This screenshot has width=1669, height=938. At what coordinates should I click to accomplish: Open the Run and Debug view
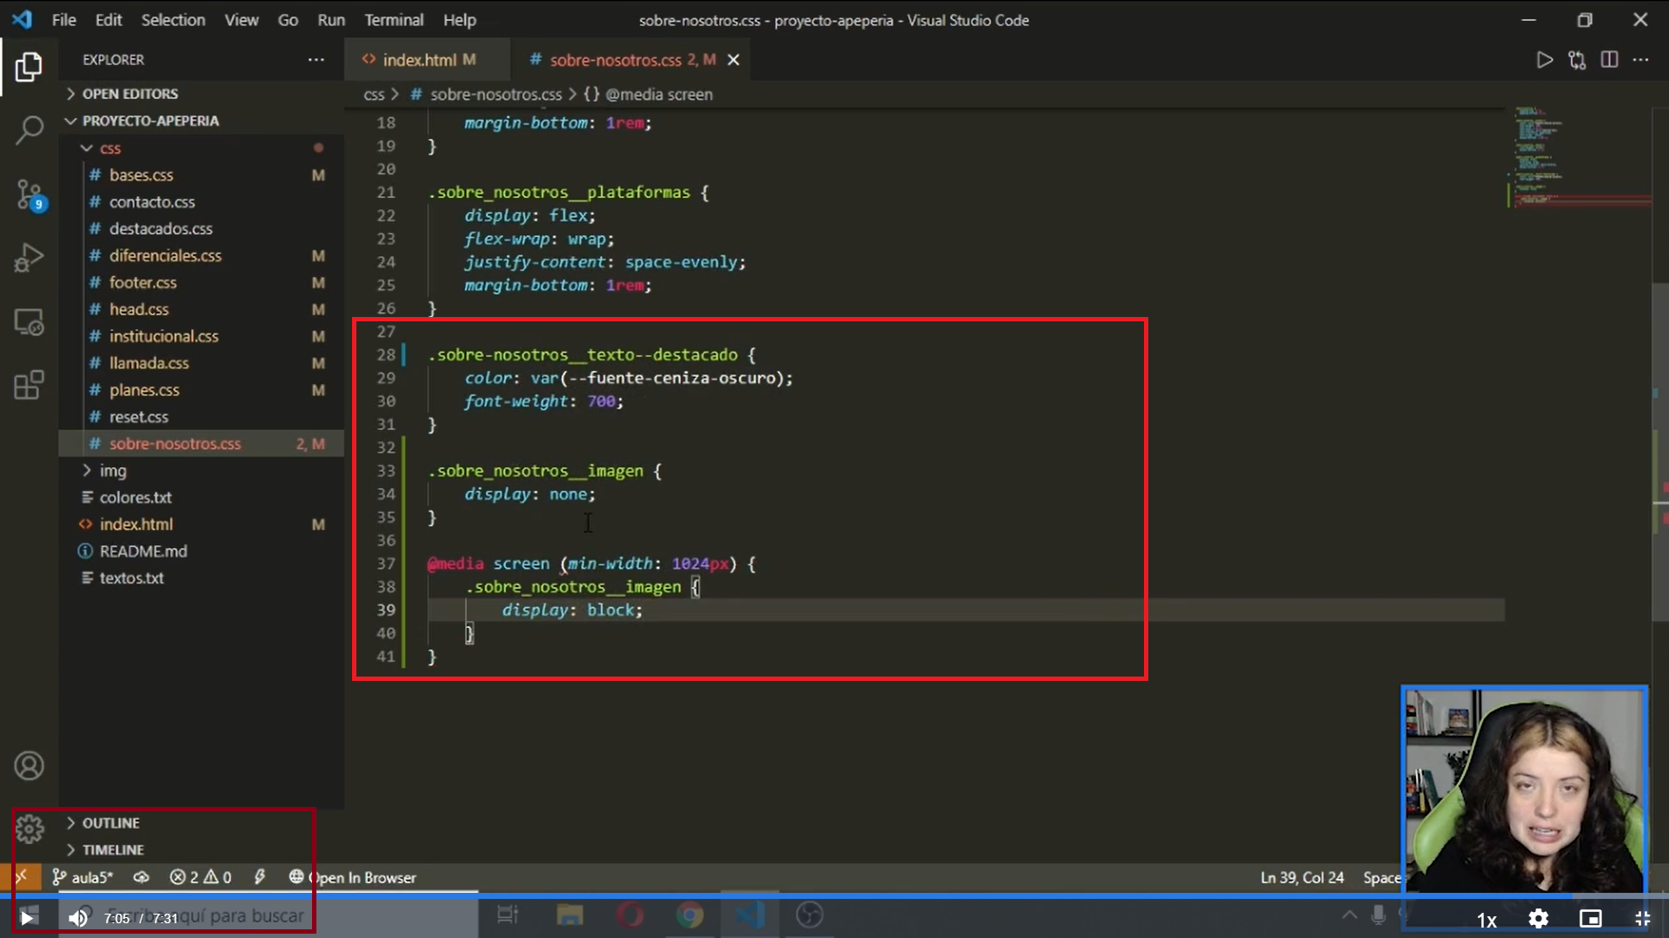pyautogui.click(x=29, y=258)
